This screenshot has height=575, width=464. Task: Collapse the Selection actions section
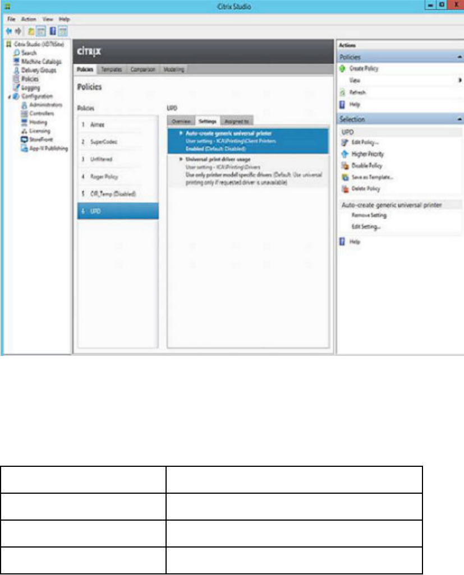tap(459, 119)
